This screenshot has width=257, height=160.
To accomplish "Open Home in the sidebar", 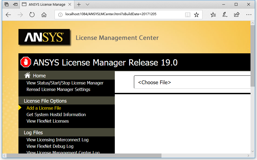I will [x=39, y=76].
